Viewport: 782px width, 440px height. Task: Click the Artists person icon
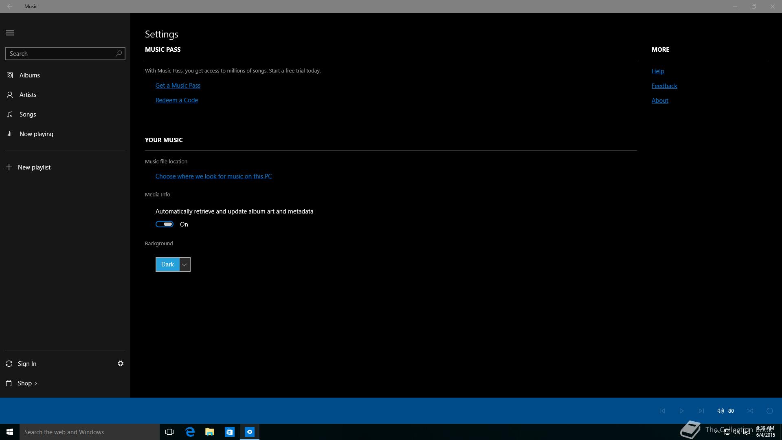click(10, 95)
